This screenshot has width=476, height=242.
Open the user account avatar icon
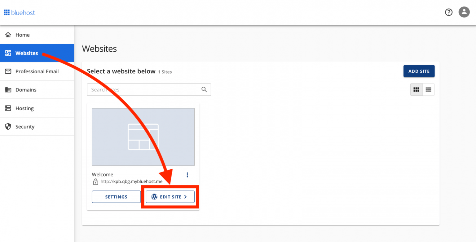pos(464,12)
